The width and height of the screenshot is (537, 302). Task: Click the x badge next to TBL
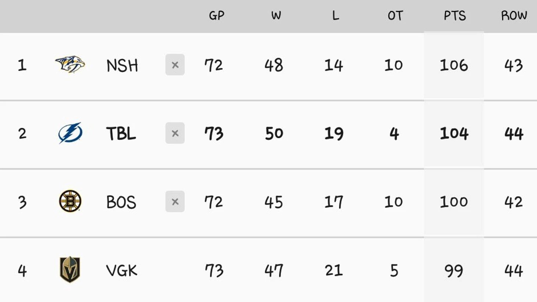(175, 133)
